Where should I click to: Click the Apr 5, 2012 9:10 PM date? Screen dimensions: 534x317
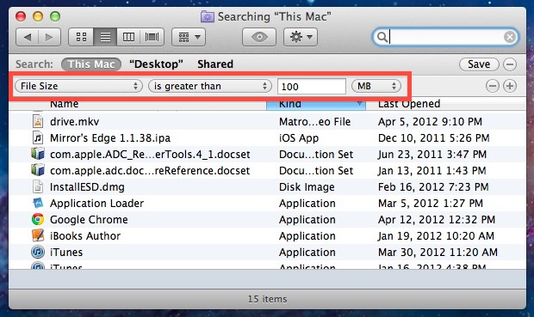430,122
